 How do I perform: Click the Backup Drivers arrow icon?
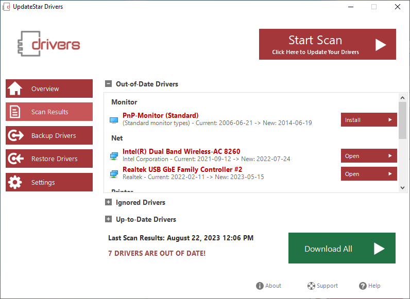(x=15, y=135)
